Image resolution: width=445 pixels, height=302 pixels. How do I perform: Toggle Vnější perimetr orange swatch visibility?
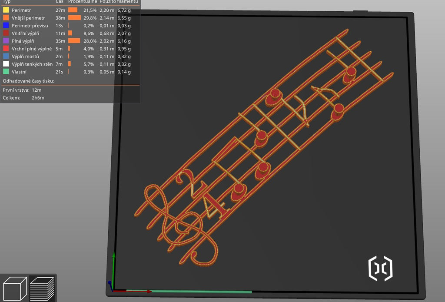(6, 17)
